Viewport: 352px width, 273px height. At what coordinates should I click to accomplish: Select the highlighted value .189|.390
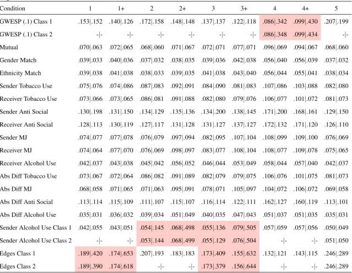coord(90,266)
